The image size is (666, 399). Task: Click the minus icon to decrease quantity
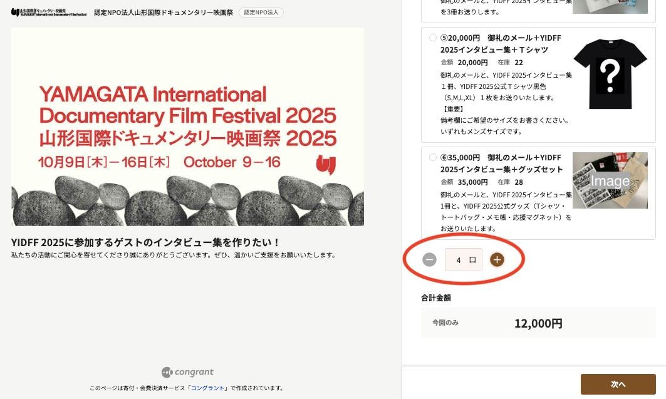[429, 259]
